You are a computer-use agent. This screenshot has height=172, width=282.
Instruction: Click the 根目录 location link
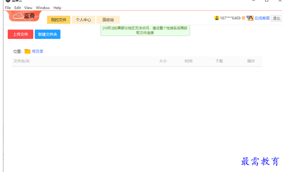coord(38,51)
